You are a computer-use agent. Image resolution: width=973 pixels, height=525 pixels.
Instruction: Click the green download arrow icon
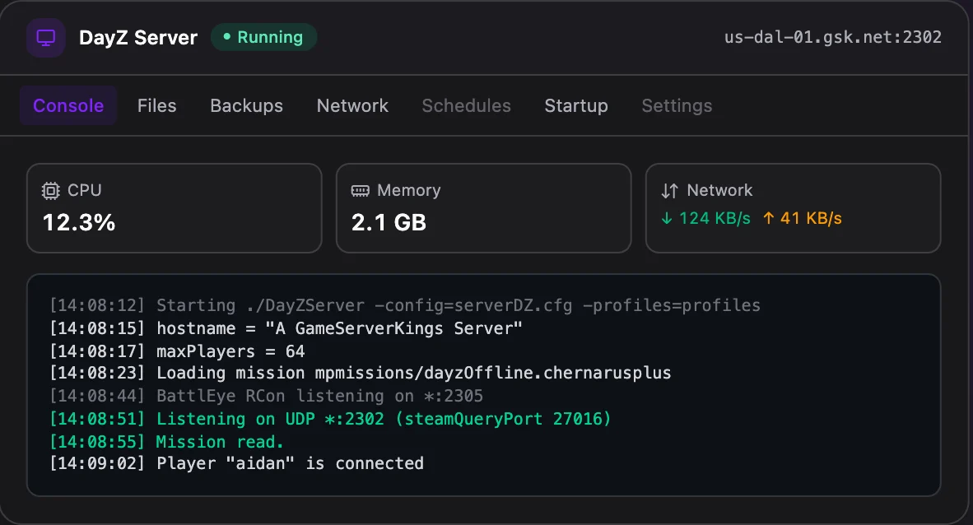coord(667,218)
